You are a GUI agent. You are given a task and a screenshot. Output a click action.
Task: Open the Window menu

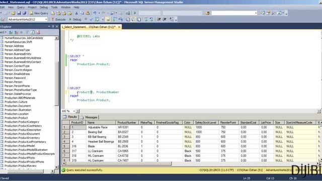[65, 7]
